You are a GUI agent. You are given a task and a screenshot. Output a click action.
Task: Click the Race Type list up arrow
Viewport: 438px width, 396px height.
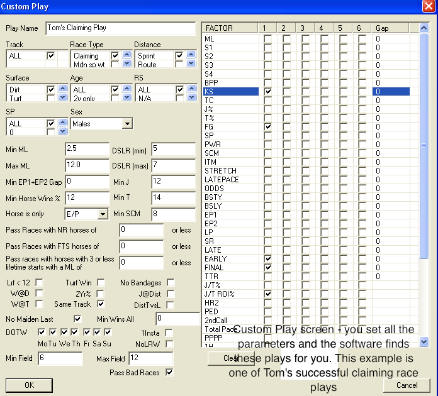tap(125, 55)
